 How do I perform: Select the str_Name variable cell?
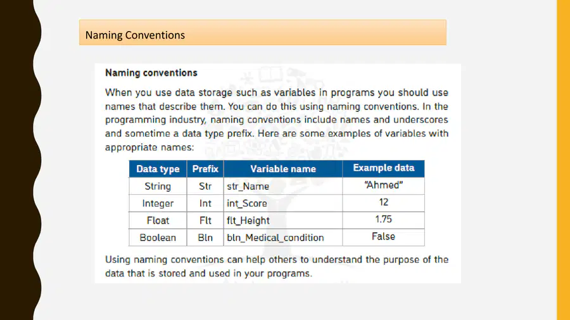click(x=283, y=186)
